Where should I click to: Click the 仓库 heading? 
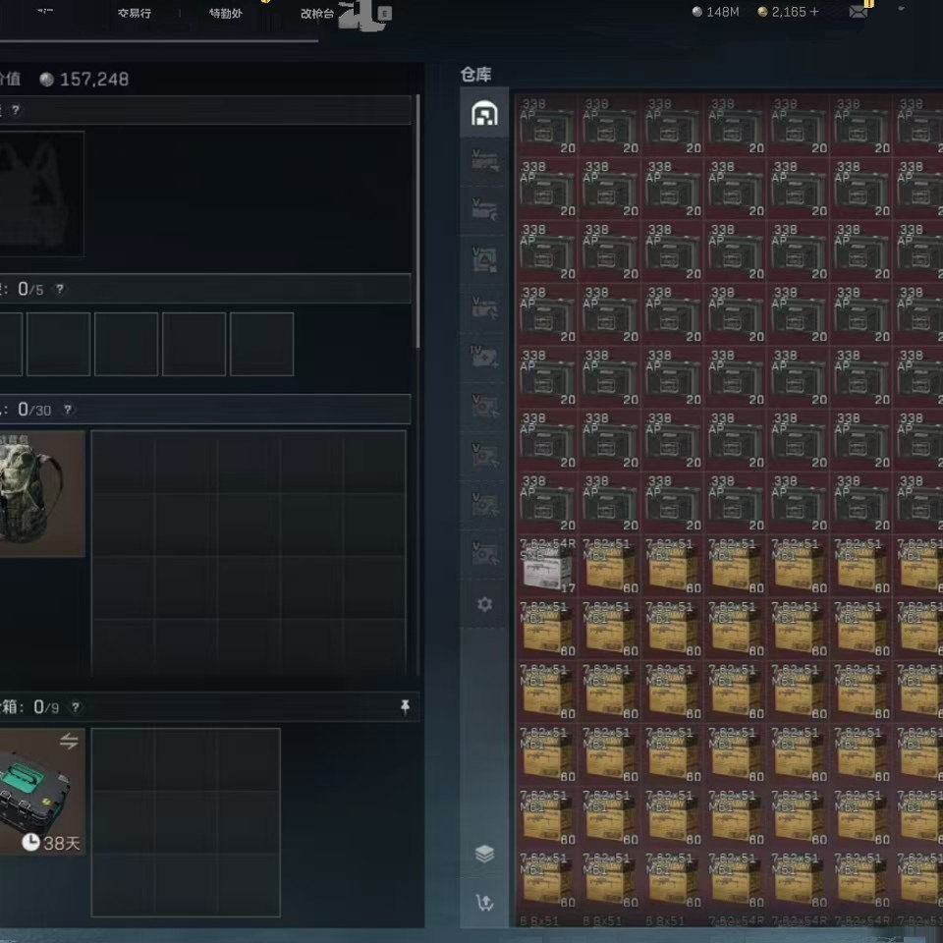click(475, 74)
